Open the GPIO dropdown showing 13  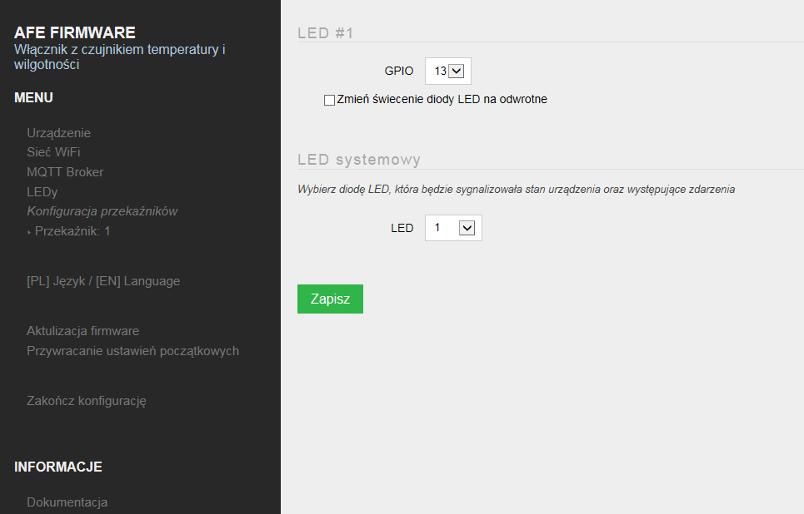click(448, 72)
